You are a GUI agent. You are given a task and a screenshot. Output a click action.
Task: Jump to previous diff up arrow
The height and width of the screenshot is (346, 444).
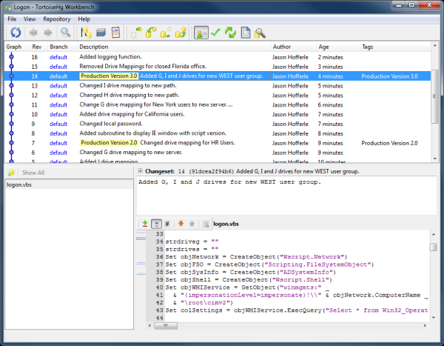192,224
